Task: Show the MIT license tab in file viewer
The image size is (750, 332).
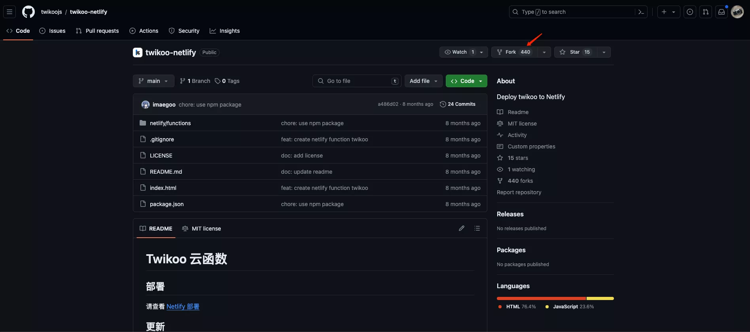Action: coord(201,229)
